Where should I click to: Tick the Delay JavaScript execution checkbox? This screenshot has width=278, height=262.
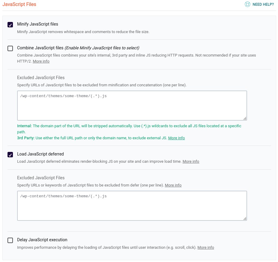[x=10, y=240]
